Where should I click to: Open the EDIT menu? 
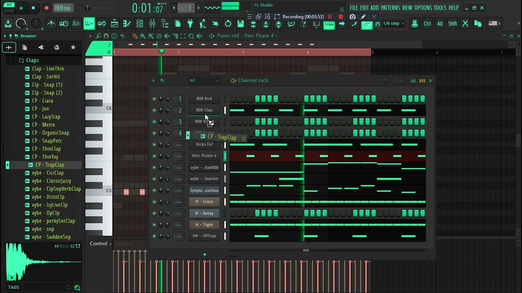pyautogui.click(x=364, y=8)
